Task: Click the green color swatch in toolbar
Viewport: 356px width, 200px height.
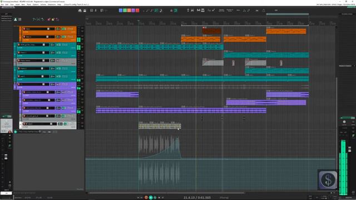Action: coord(125,11)
